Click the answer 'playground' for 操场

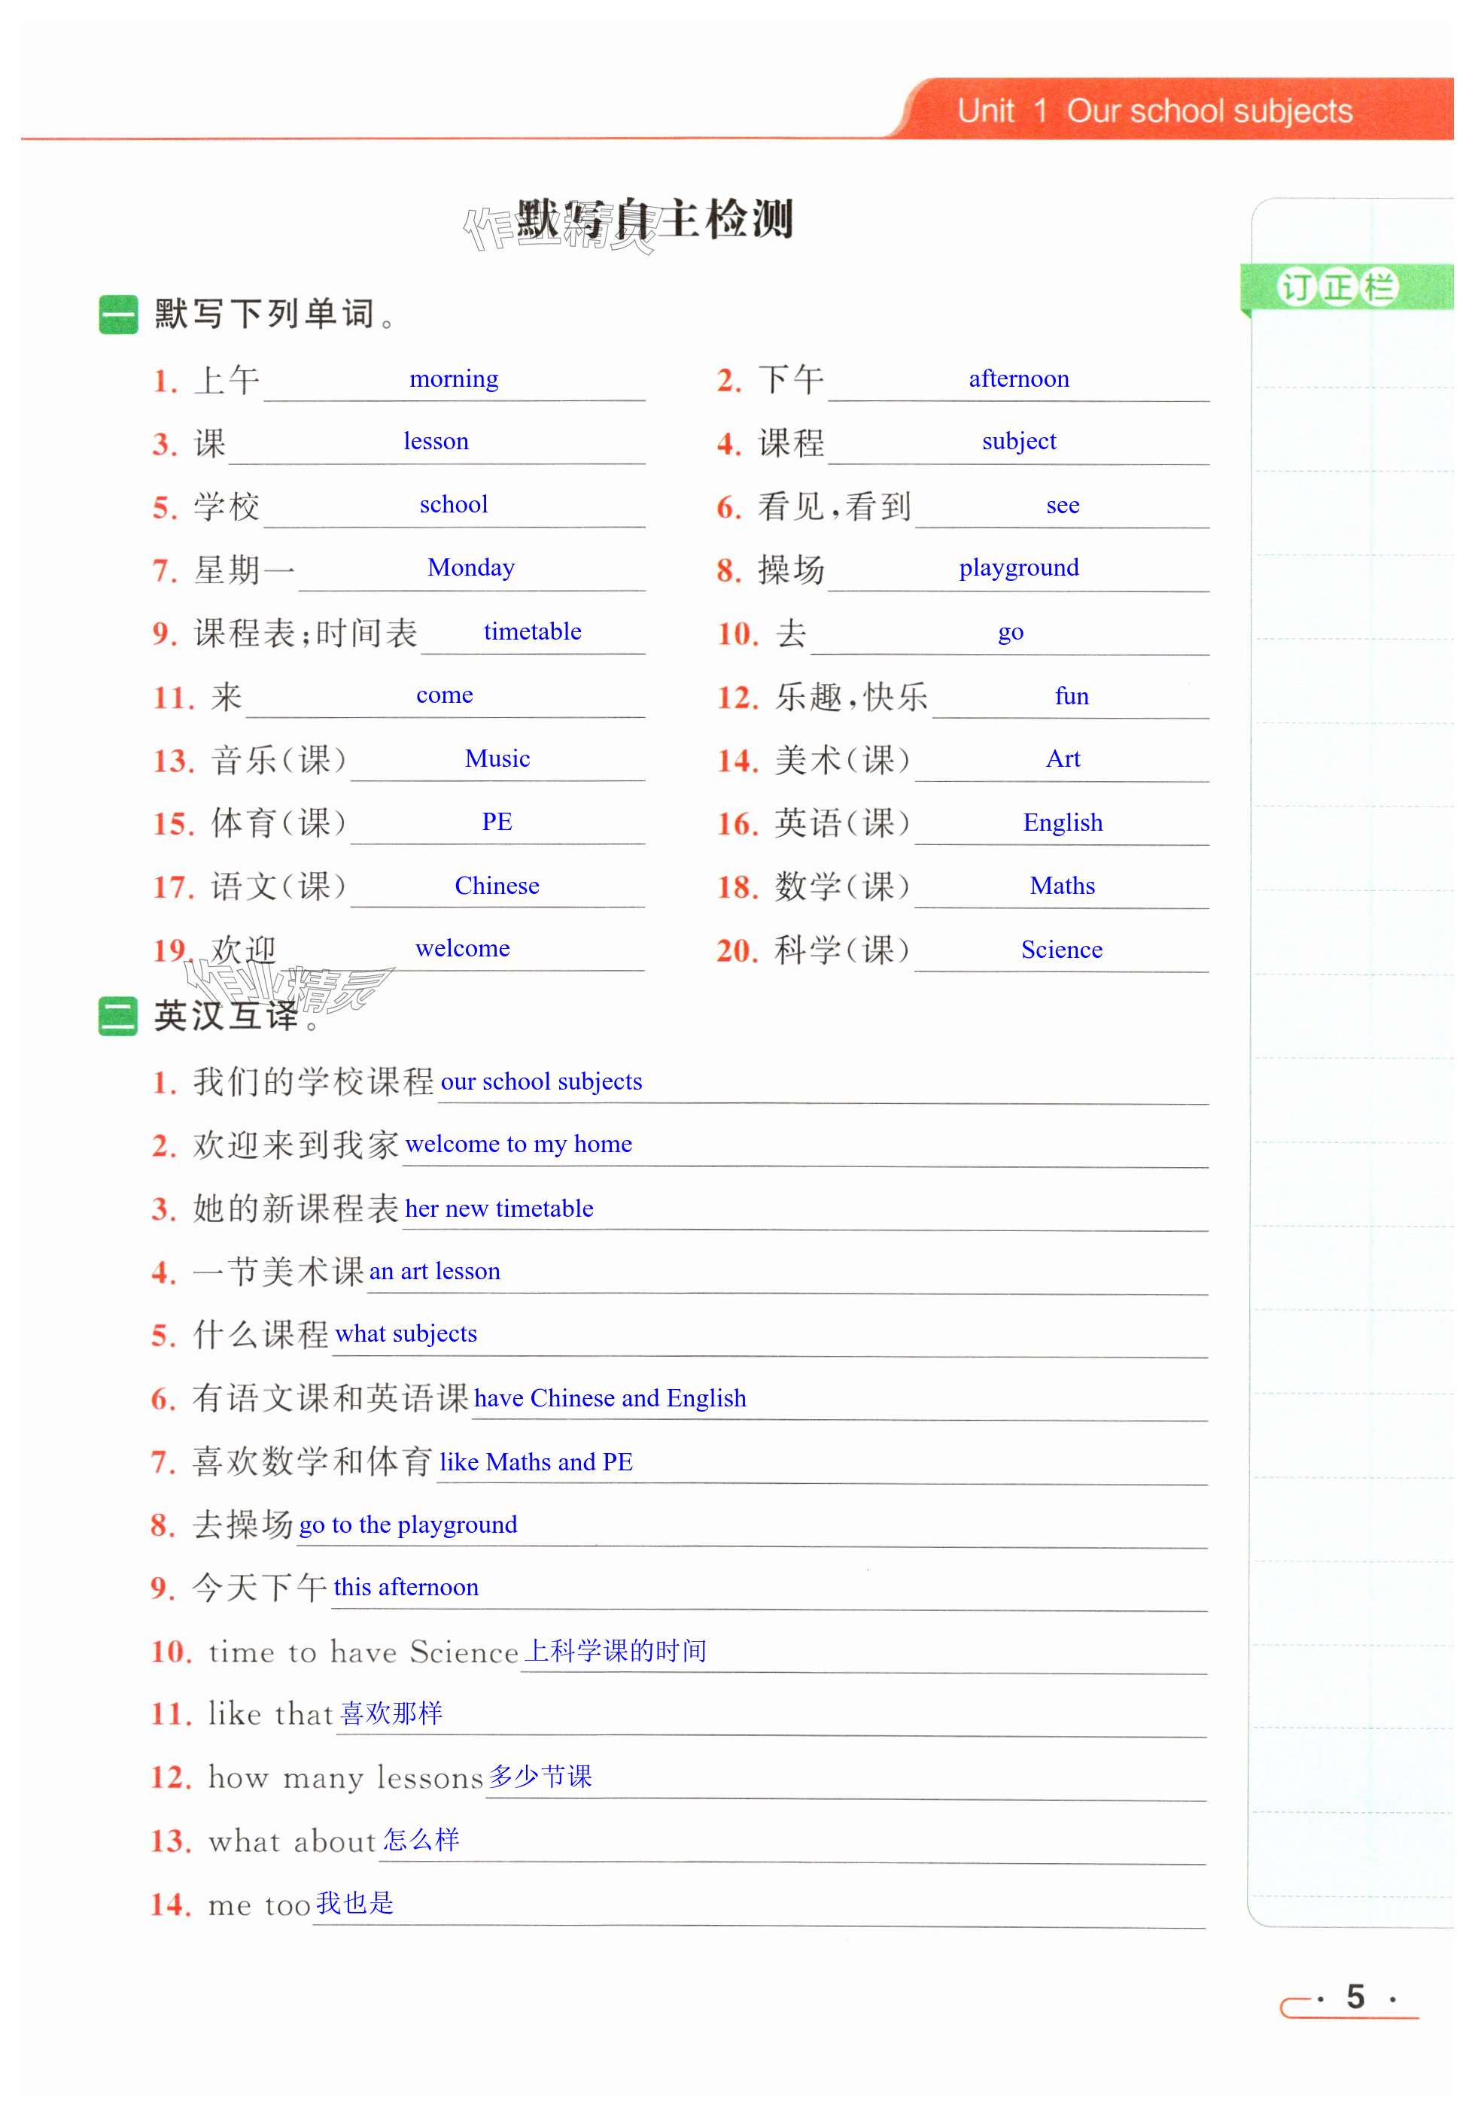click(1019, 567)
